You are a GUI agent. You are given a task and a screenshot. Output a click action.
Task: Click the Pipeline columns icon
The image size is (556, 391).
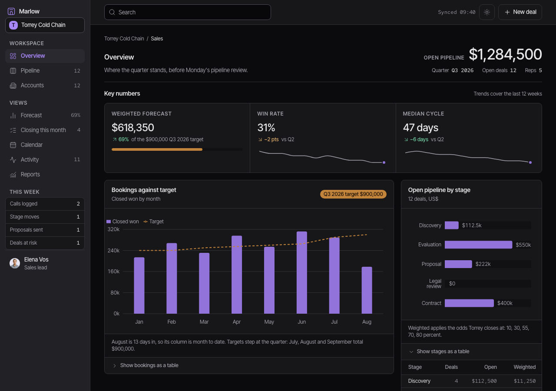coord(13,71)
